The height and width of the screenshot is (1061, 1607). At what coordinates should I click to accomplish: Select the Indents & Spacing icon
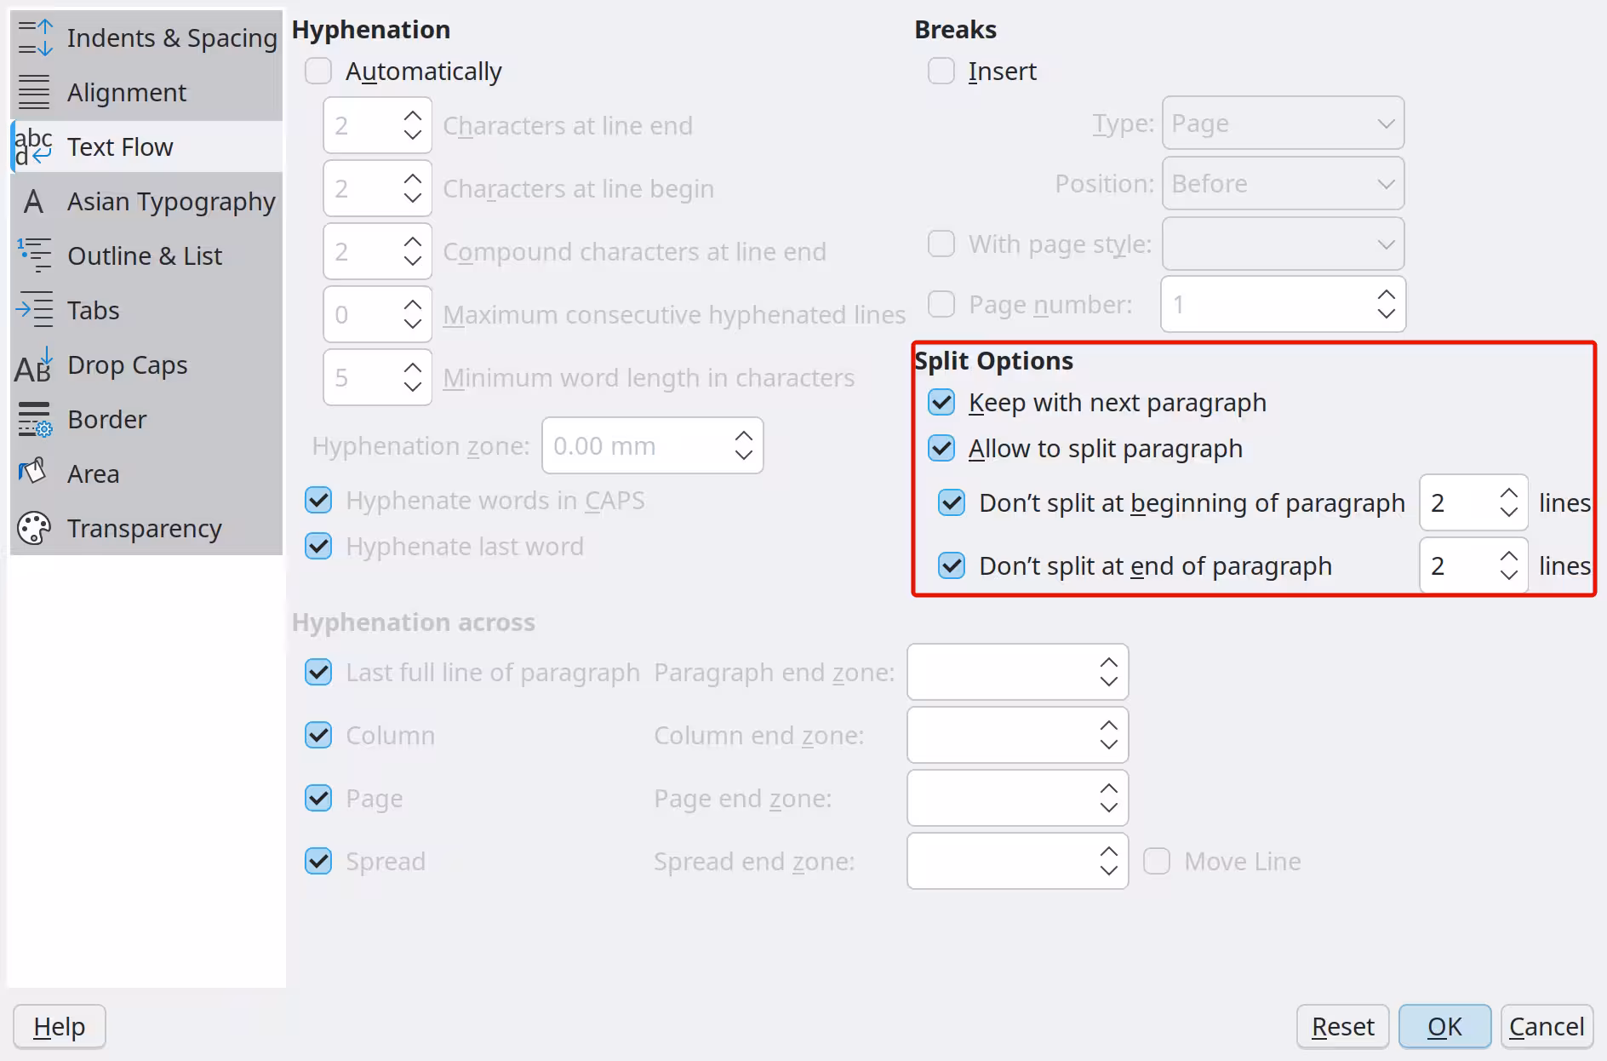coord(35,37)
